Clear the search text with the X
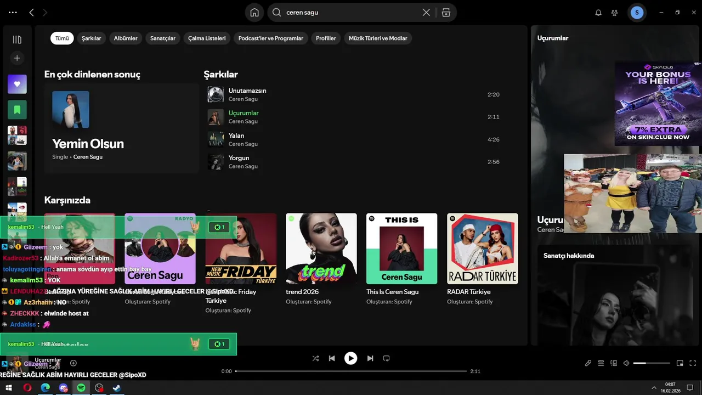702x395 pixels. coord(426,12)
